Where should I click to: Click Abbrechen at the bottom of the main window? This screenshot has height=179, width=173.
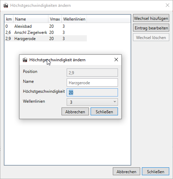click(127, 171)
